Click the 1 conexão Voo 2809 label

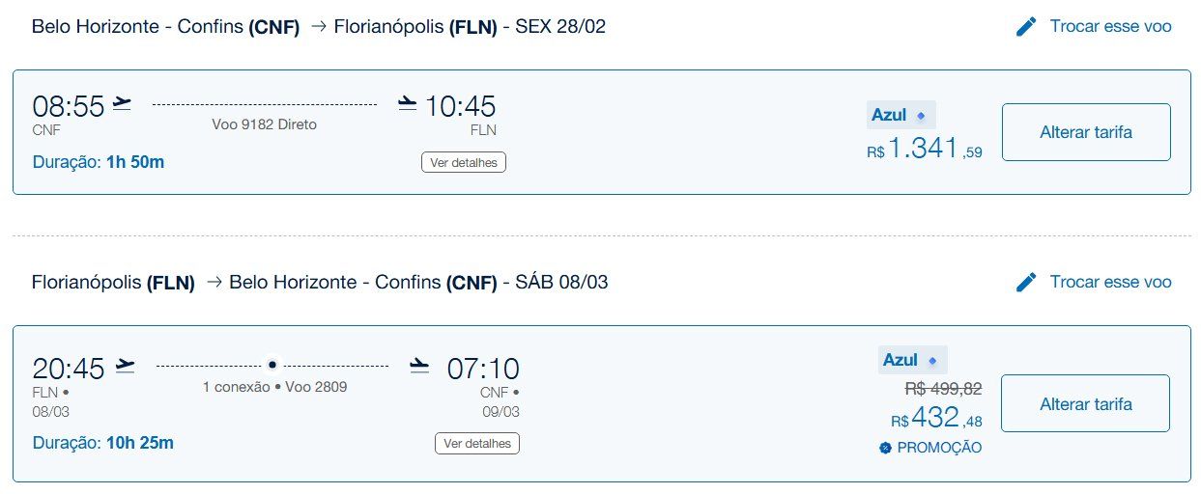click(274, 387)
